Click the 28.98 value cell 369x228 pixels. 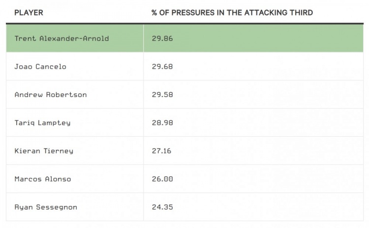click(x=253, y=123)
